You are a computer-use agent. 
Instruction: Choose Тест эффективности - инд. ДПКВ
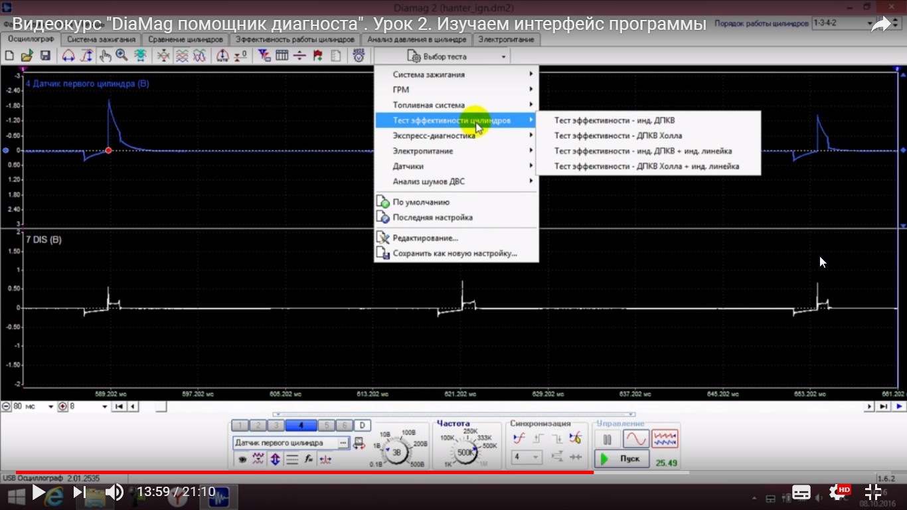[648, 120]
